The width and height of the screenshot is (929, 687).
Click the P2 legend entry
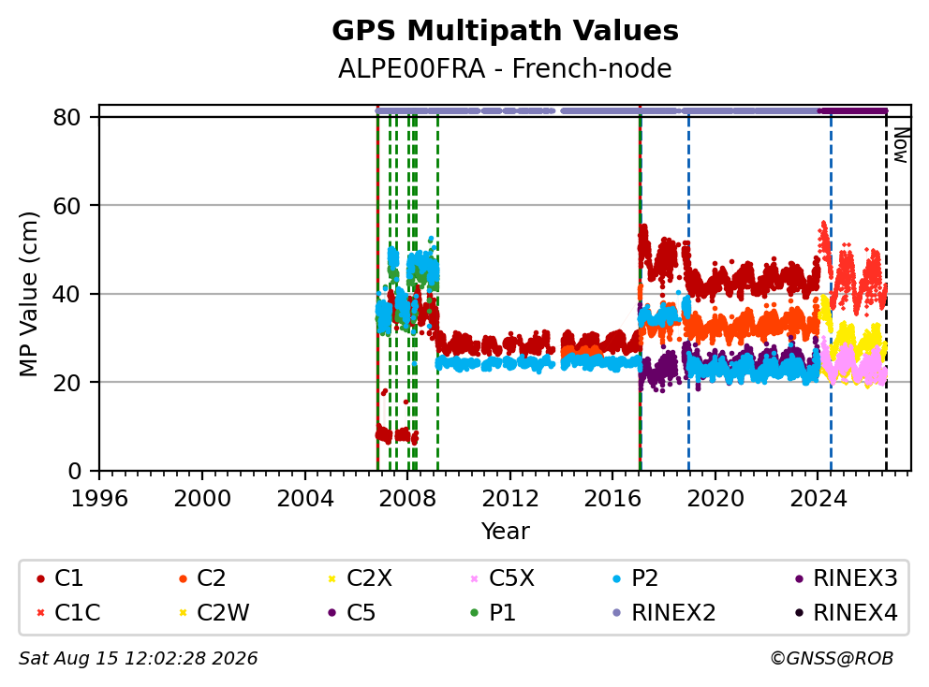click(x=635, y=578)
